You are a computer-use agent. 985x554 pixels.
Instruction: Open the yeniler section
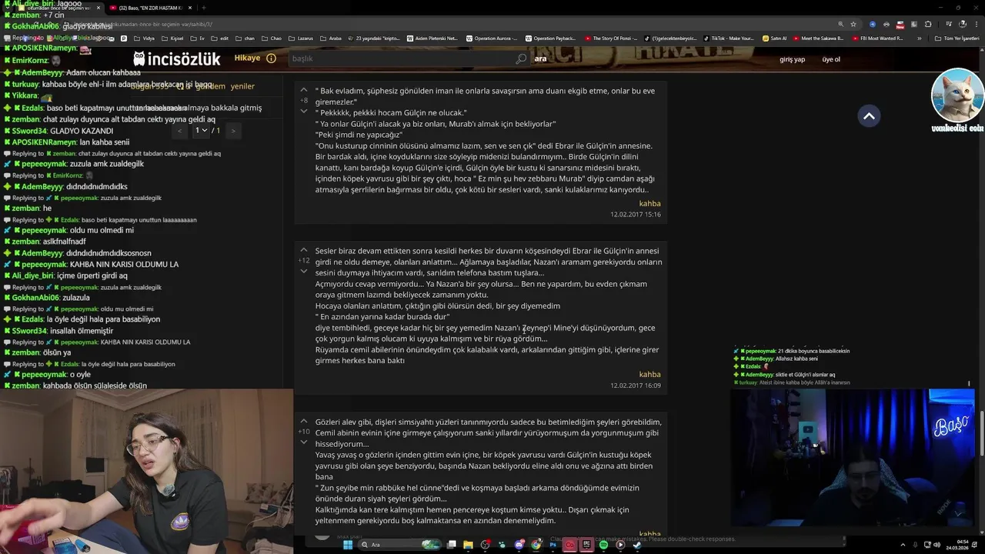(242, 86)
